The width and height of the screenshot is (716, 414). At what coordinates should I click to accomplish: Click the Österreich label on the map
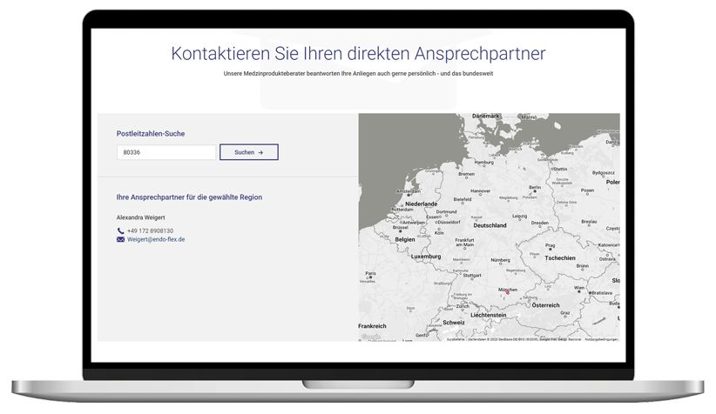pos(545,305)
